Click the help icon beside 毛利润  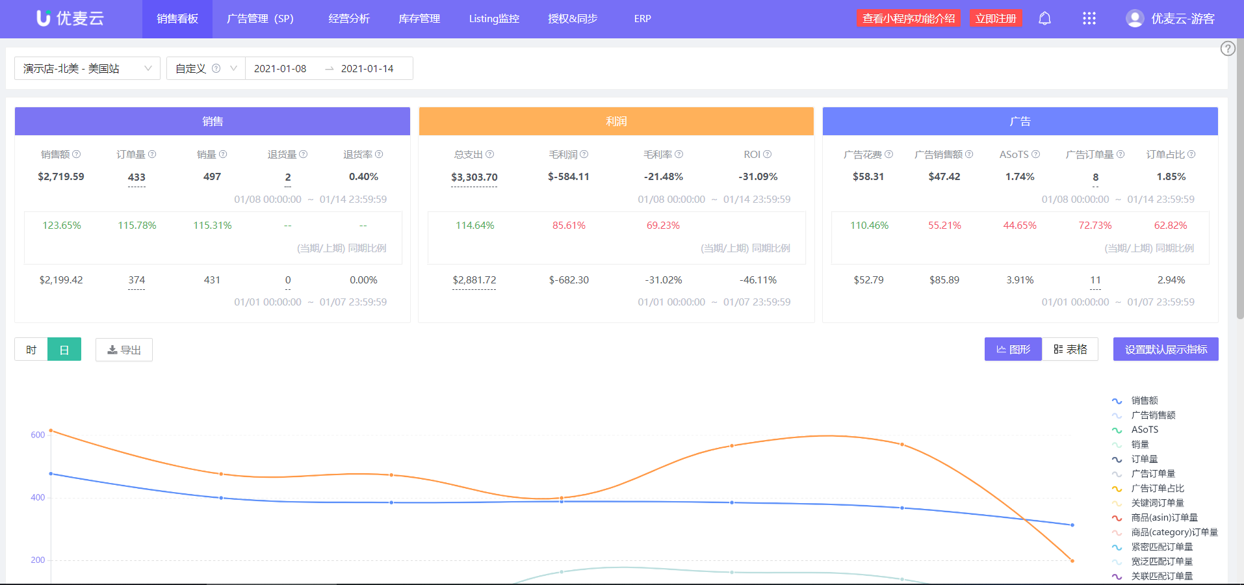[584, 154]
